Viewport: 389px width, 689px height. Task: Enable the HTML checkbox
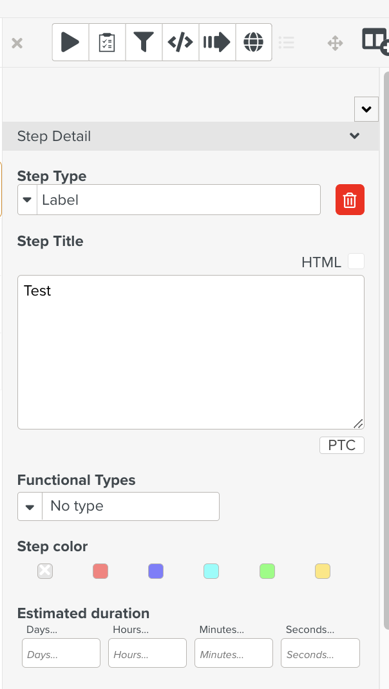coord(355,261)
